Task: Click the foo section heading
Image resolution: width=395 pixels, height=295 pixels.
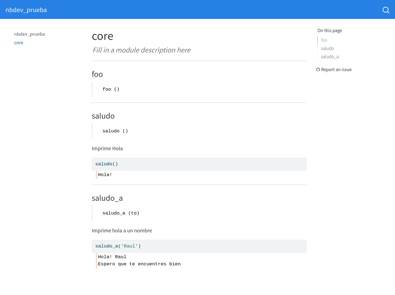Action: [97, 74]
